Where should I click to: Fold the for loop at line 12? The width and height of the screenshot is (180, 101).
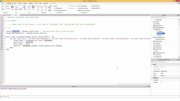pyautogui.click(x=5, y=37)
